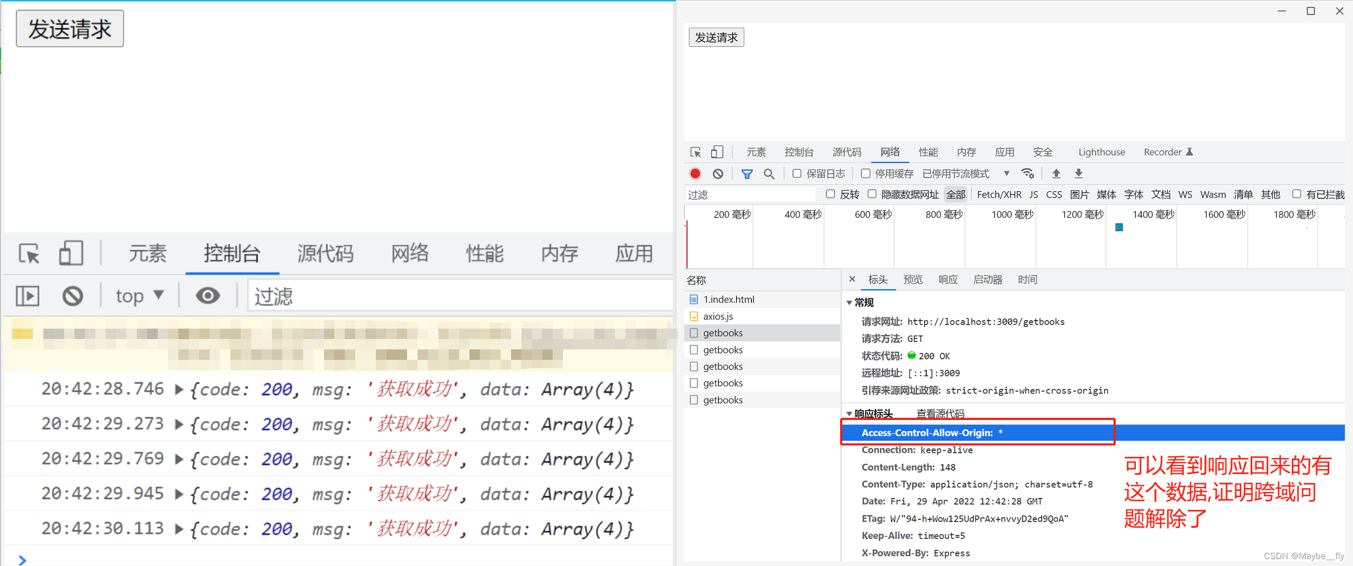Clear network log icon

[x=718, y=174]
